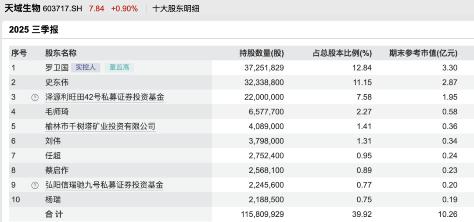The image size is (474, 222).
Task: Click the 2025 三季报 report period heading
Action: pyautogui.click(x=33, y=30)
